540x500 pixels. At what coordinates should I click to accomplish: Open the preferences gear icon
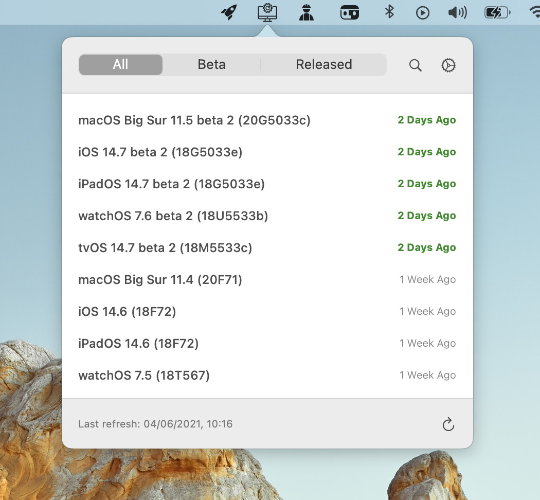448,65
